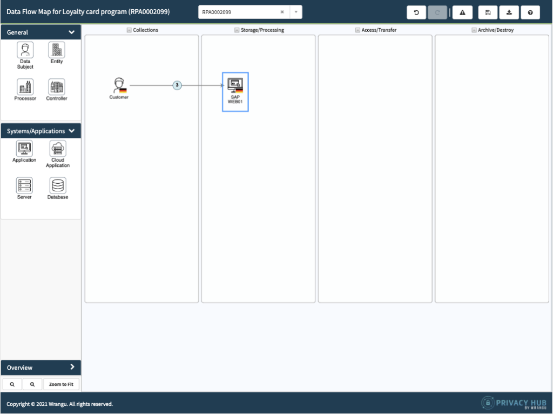553x414 pixels.
Task: Select the Data Subject palette icon
Action: 25,50
